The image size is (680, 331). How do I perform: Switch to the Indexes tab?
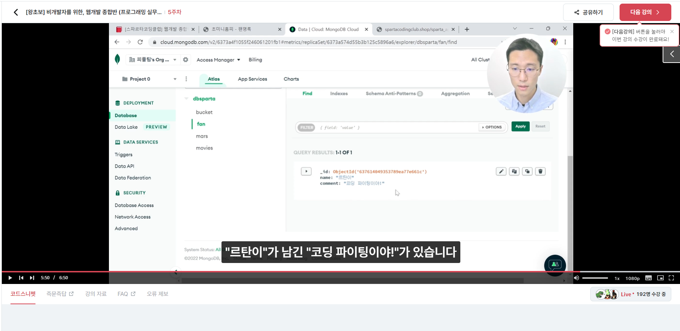339,93
